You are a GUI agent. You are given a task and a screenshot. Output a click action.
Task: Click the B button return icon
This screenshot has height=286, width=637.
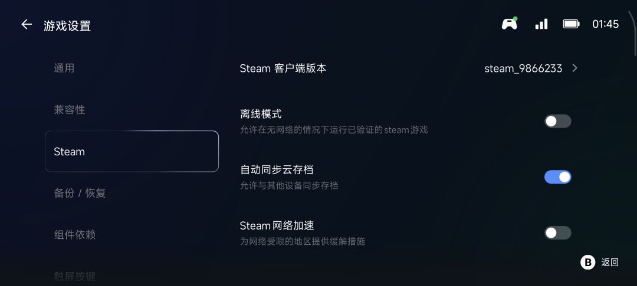click(x=587, y=262)
